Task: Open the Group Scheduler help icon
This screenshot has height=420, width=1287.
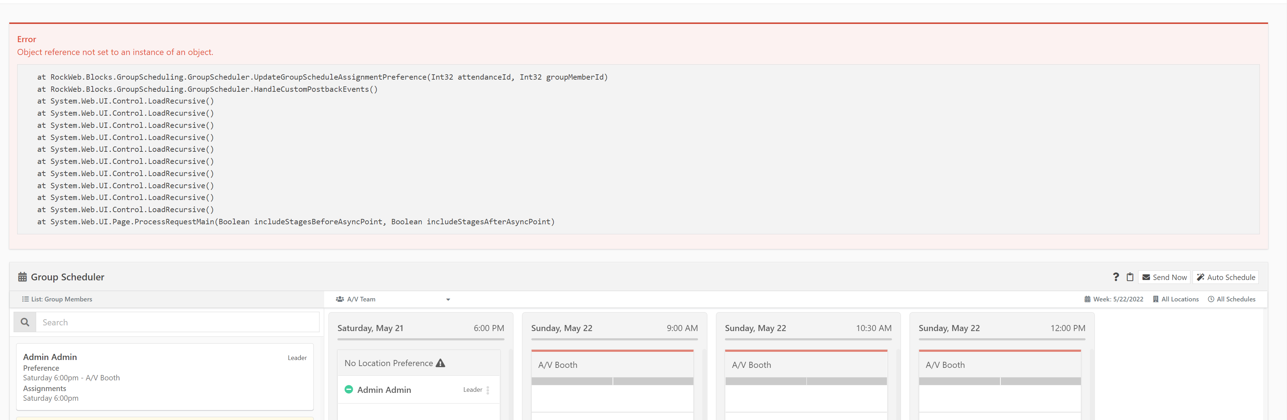Action: 1116,277
